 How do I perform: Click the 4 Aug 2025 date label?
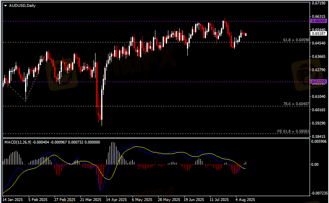[245, 200]
